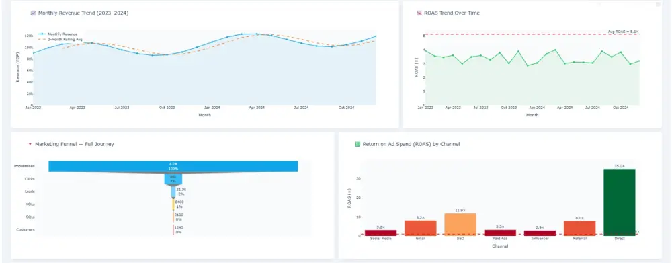
Task: Click the "Apr 2024" tick on revenue chart
Action: pyautogui.click(x=257, y=108)
